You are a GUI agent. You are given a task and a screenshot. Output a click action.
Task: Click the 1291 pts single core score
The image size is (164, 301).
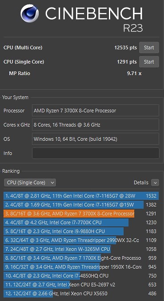click(x=127, y=62)
